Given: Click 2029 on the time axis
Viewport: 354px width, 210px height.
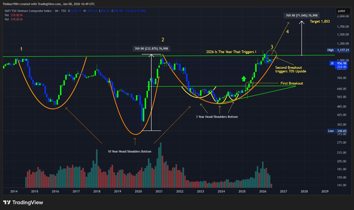Looking at the screenshot, I should (x=325, y=191).
